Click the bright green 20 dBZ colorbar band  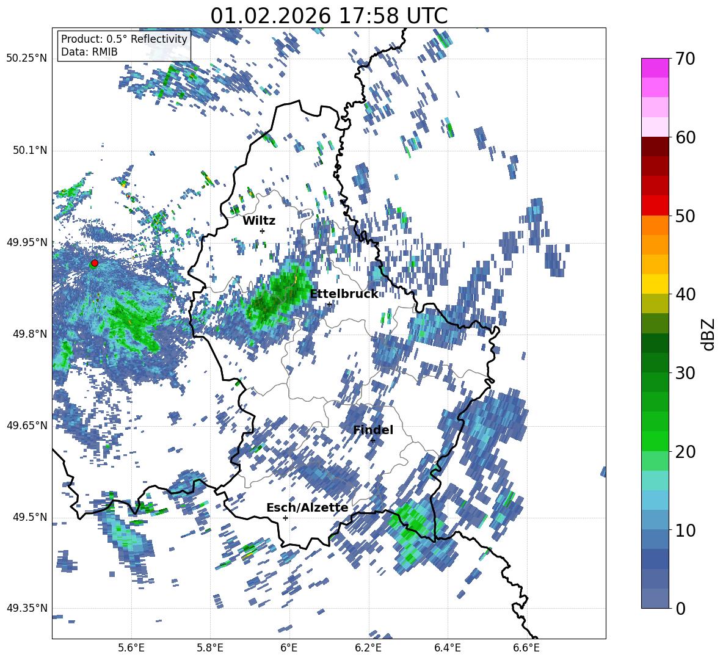(x=655, y=441)
